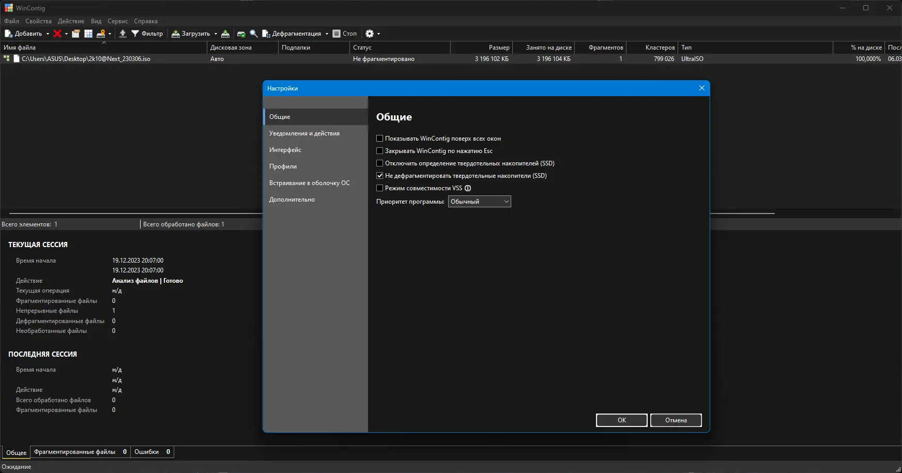Image resolution: width=902 pixels, height=473 pixels.
Task: Click the disk check icon with green mark
Action: pyautogui.click(x=241, y=34)
